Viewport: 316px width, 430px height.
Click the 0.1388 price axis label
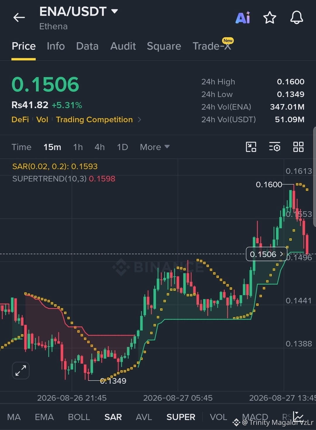pos(299,344)
